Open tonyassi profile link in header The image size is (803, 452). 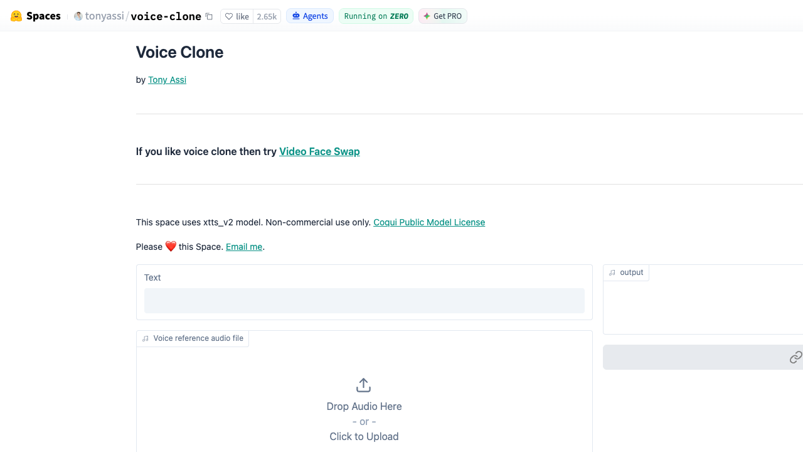tap(104, 16)
